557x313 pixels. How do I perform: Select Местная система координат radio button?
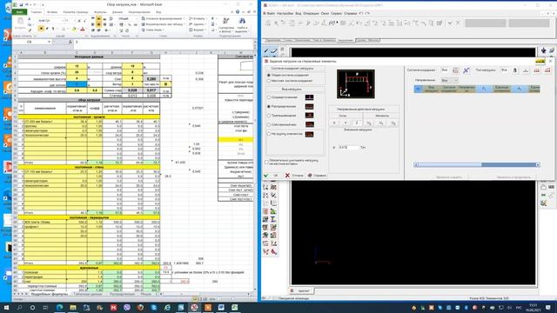tap(269, 81)
